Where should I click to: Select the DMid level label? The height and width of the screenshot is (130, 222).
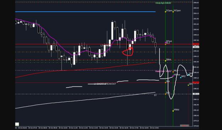(x=168, y=60)
